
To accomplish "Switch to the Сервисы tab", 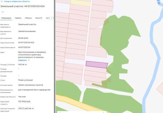I will pos(18,18).
